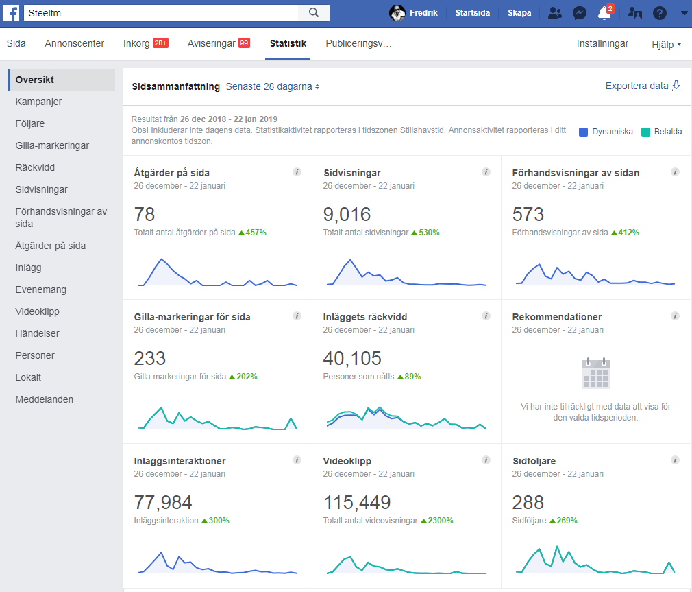692x592 pixels.
Task: Click Fredrik's profile picture
Action: pos(397,13)
